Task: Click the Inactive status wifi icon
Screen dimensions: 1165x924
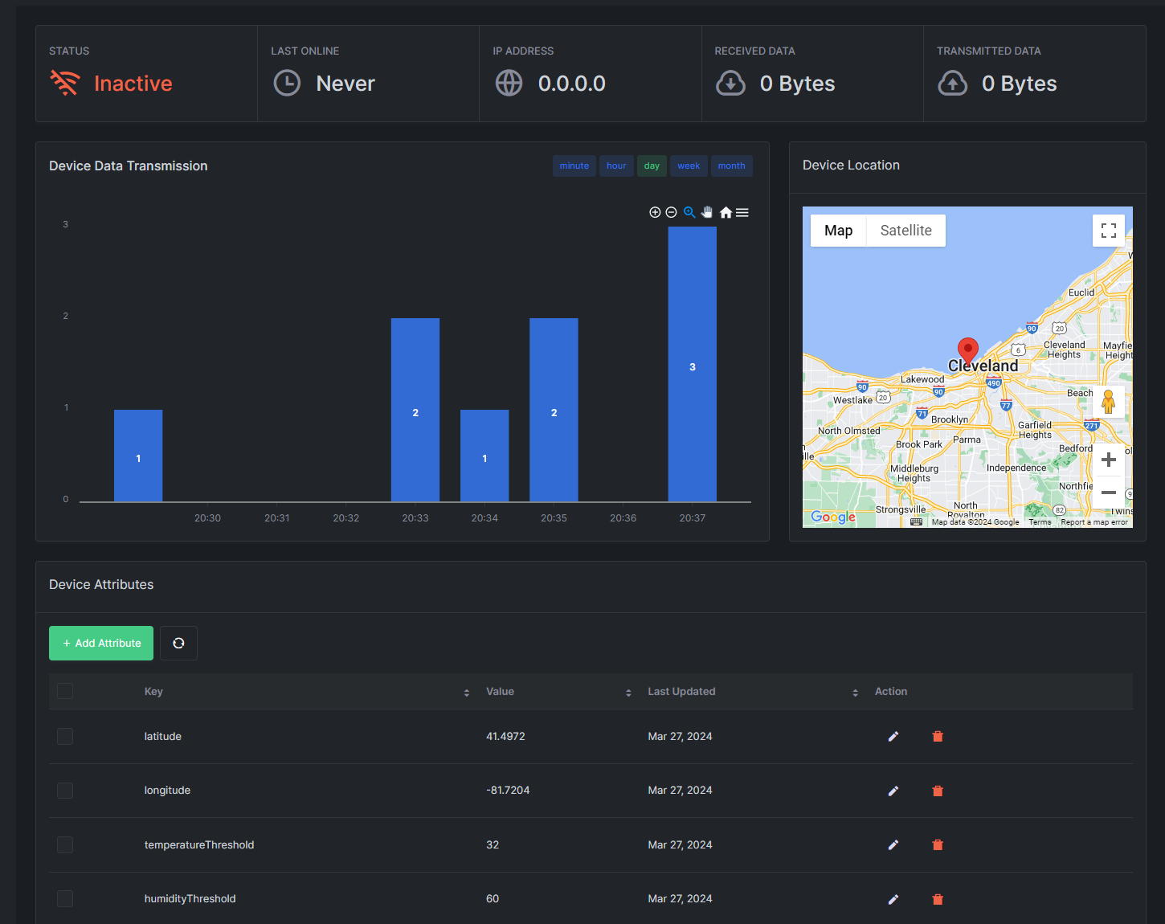Action: pos(65,83)
